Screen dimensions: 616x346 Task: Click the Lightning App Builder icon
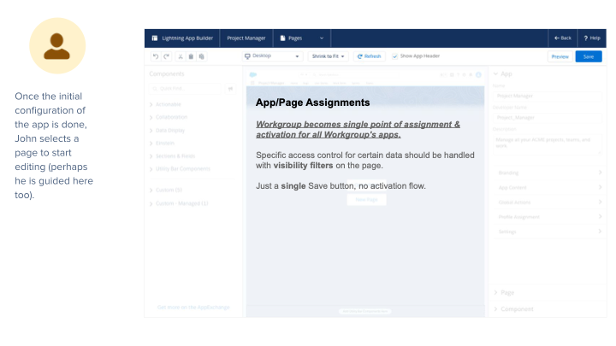point(155,38)
